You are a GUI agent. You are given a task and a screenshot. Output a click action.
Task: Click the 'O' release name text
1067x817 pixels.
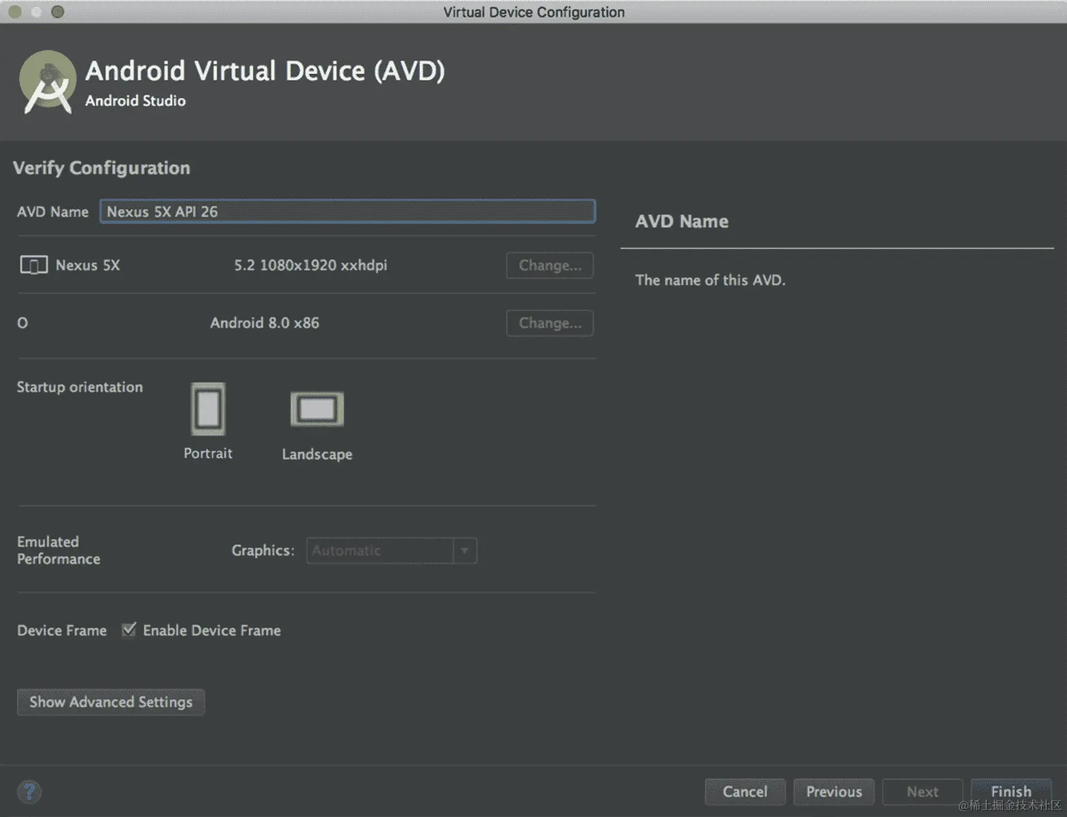pos(23,323)
